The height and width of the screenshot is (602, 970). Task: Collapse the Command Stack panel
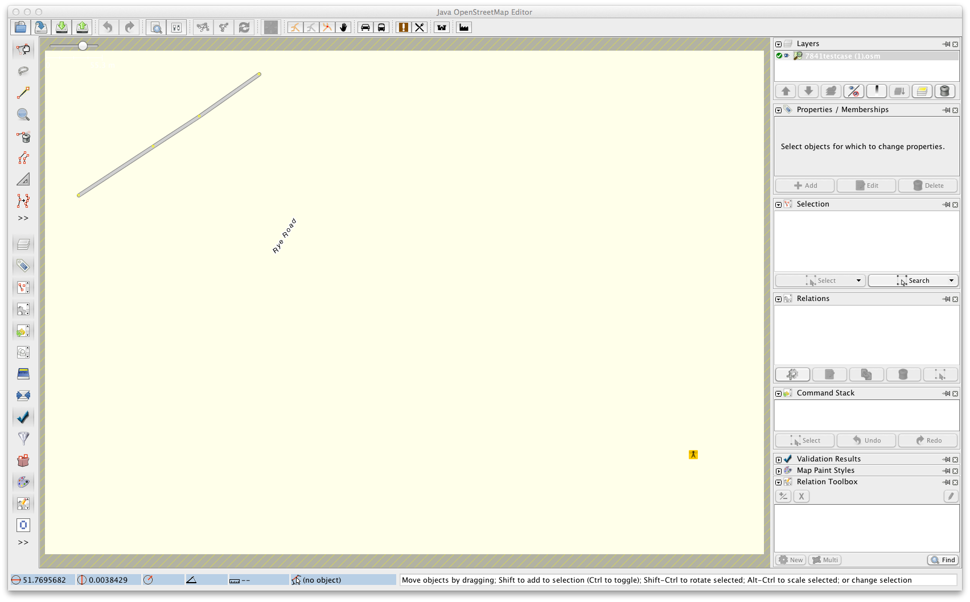point(778,393)
